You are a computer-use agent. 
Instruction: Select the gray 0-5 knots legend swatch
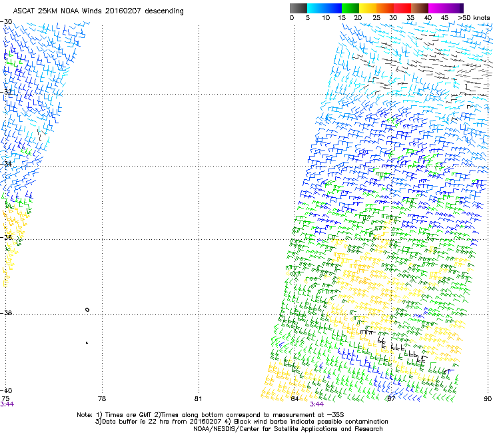point(298,8)
